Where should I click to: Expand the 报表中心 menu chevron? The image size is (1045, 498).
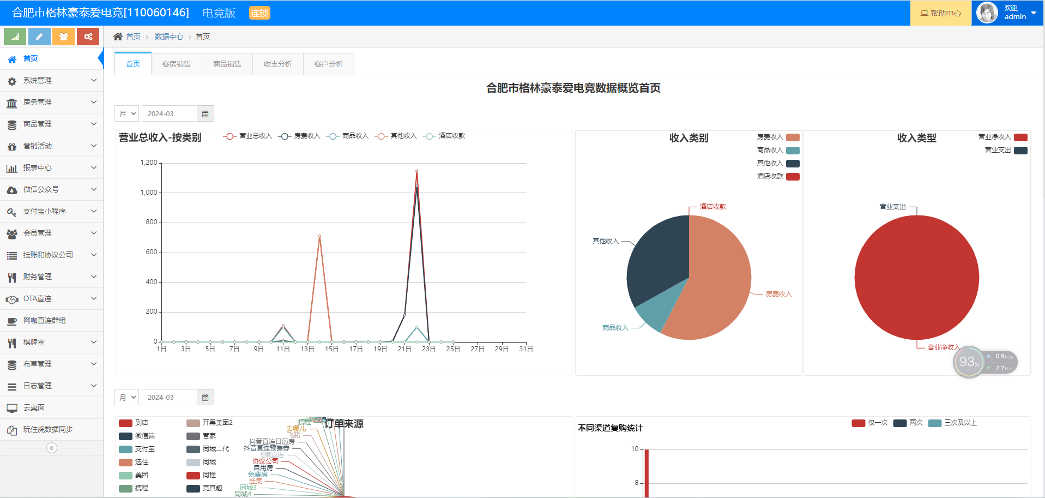[x=94, y=167]
